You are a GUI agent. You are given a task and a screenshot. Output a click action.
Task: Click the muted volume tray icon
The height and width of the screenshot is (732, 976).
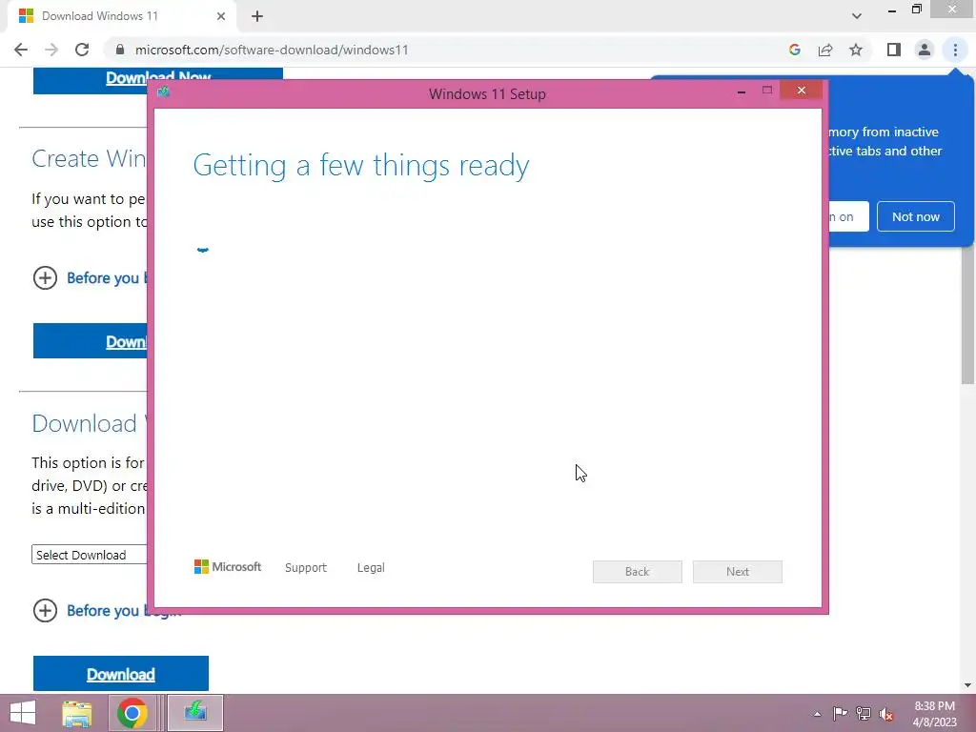[886, 714]
